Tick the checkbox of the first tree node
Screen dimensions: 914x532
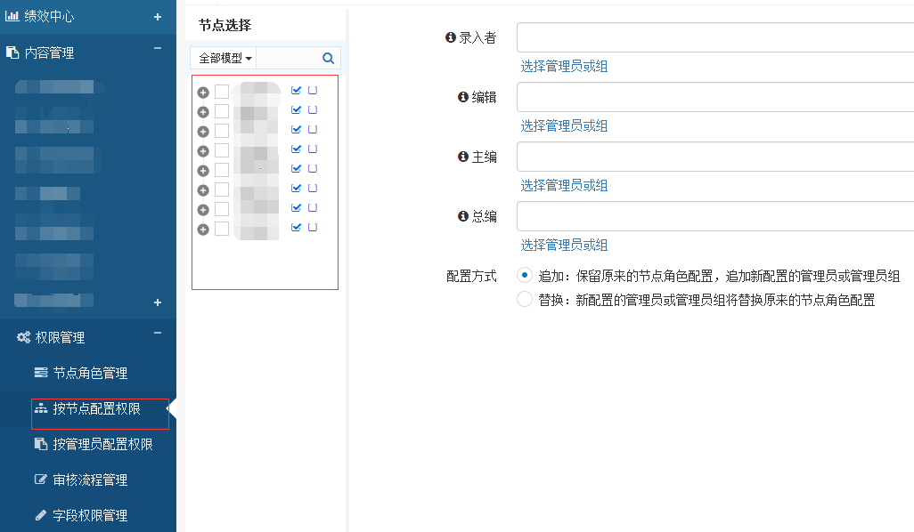(x=222, y=91)
